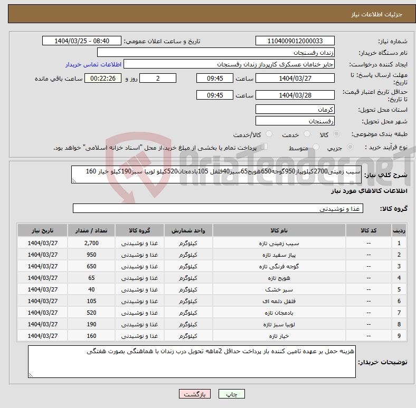Click the province field کرمان
This screenshot has height=408, width=416.
[295, 109]
